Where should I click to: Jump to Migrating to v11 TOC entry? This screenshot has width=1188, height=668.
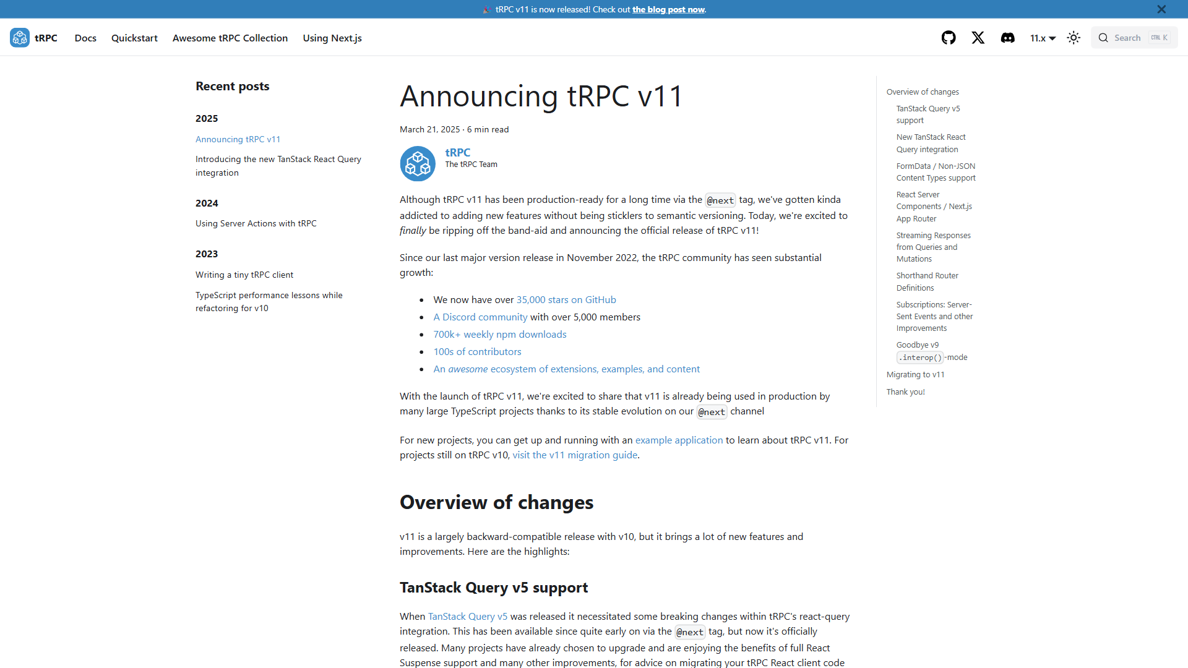coord(916,374)
